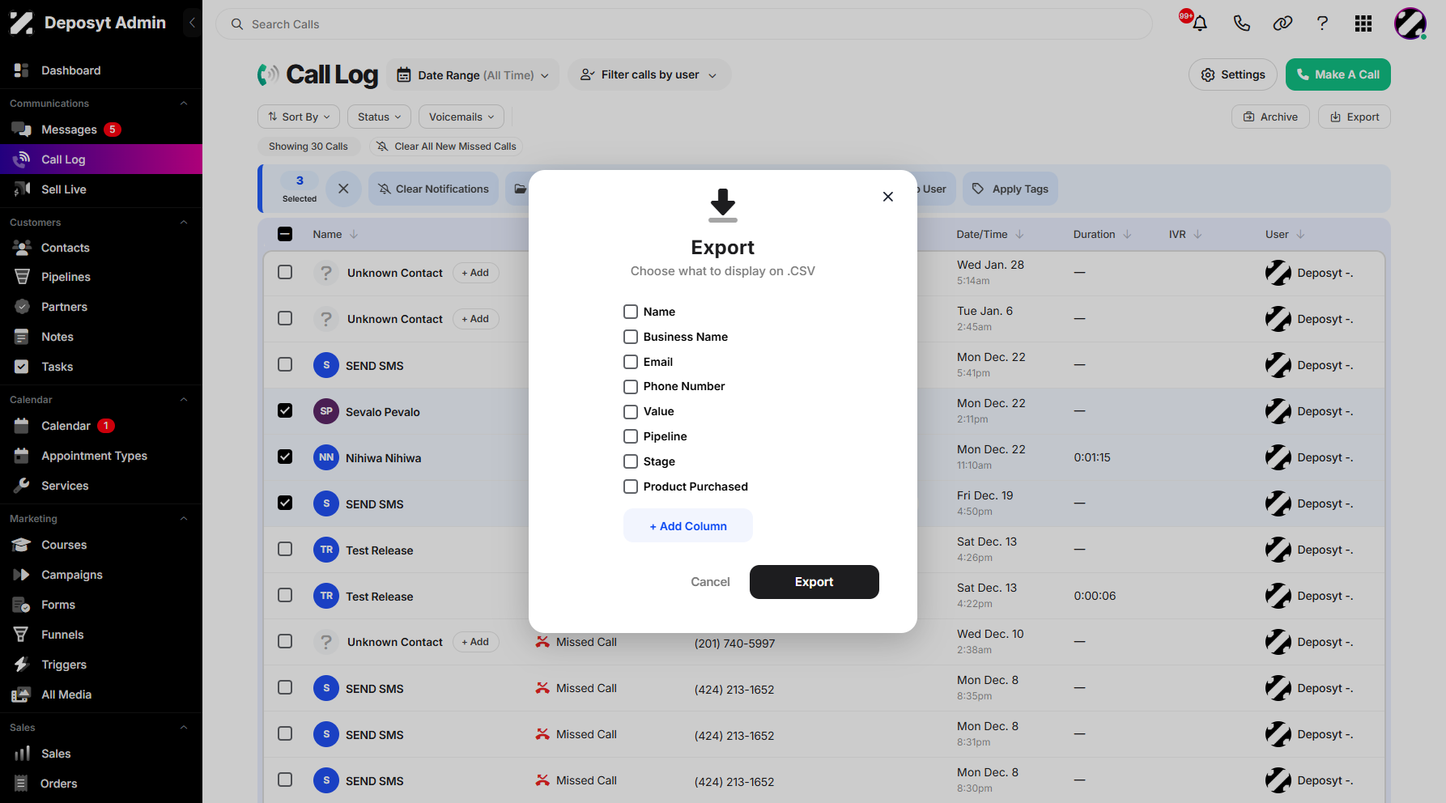Click the Sevalo Pevalo SP avatar
The height and width of the screenshot is (803, 1446).
point(326,411)
